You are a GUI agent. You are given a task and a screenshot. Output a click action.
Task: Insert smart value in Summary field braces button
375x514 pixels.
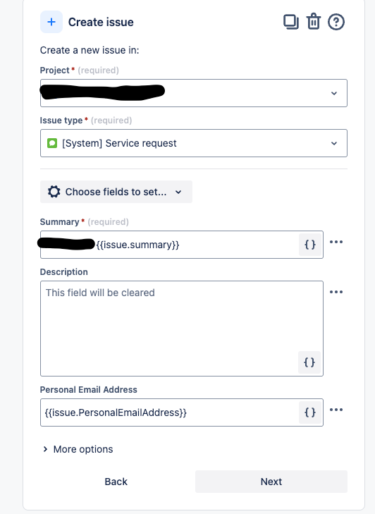pyautogui.click(x=309, y=245)
